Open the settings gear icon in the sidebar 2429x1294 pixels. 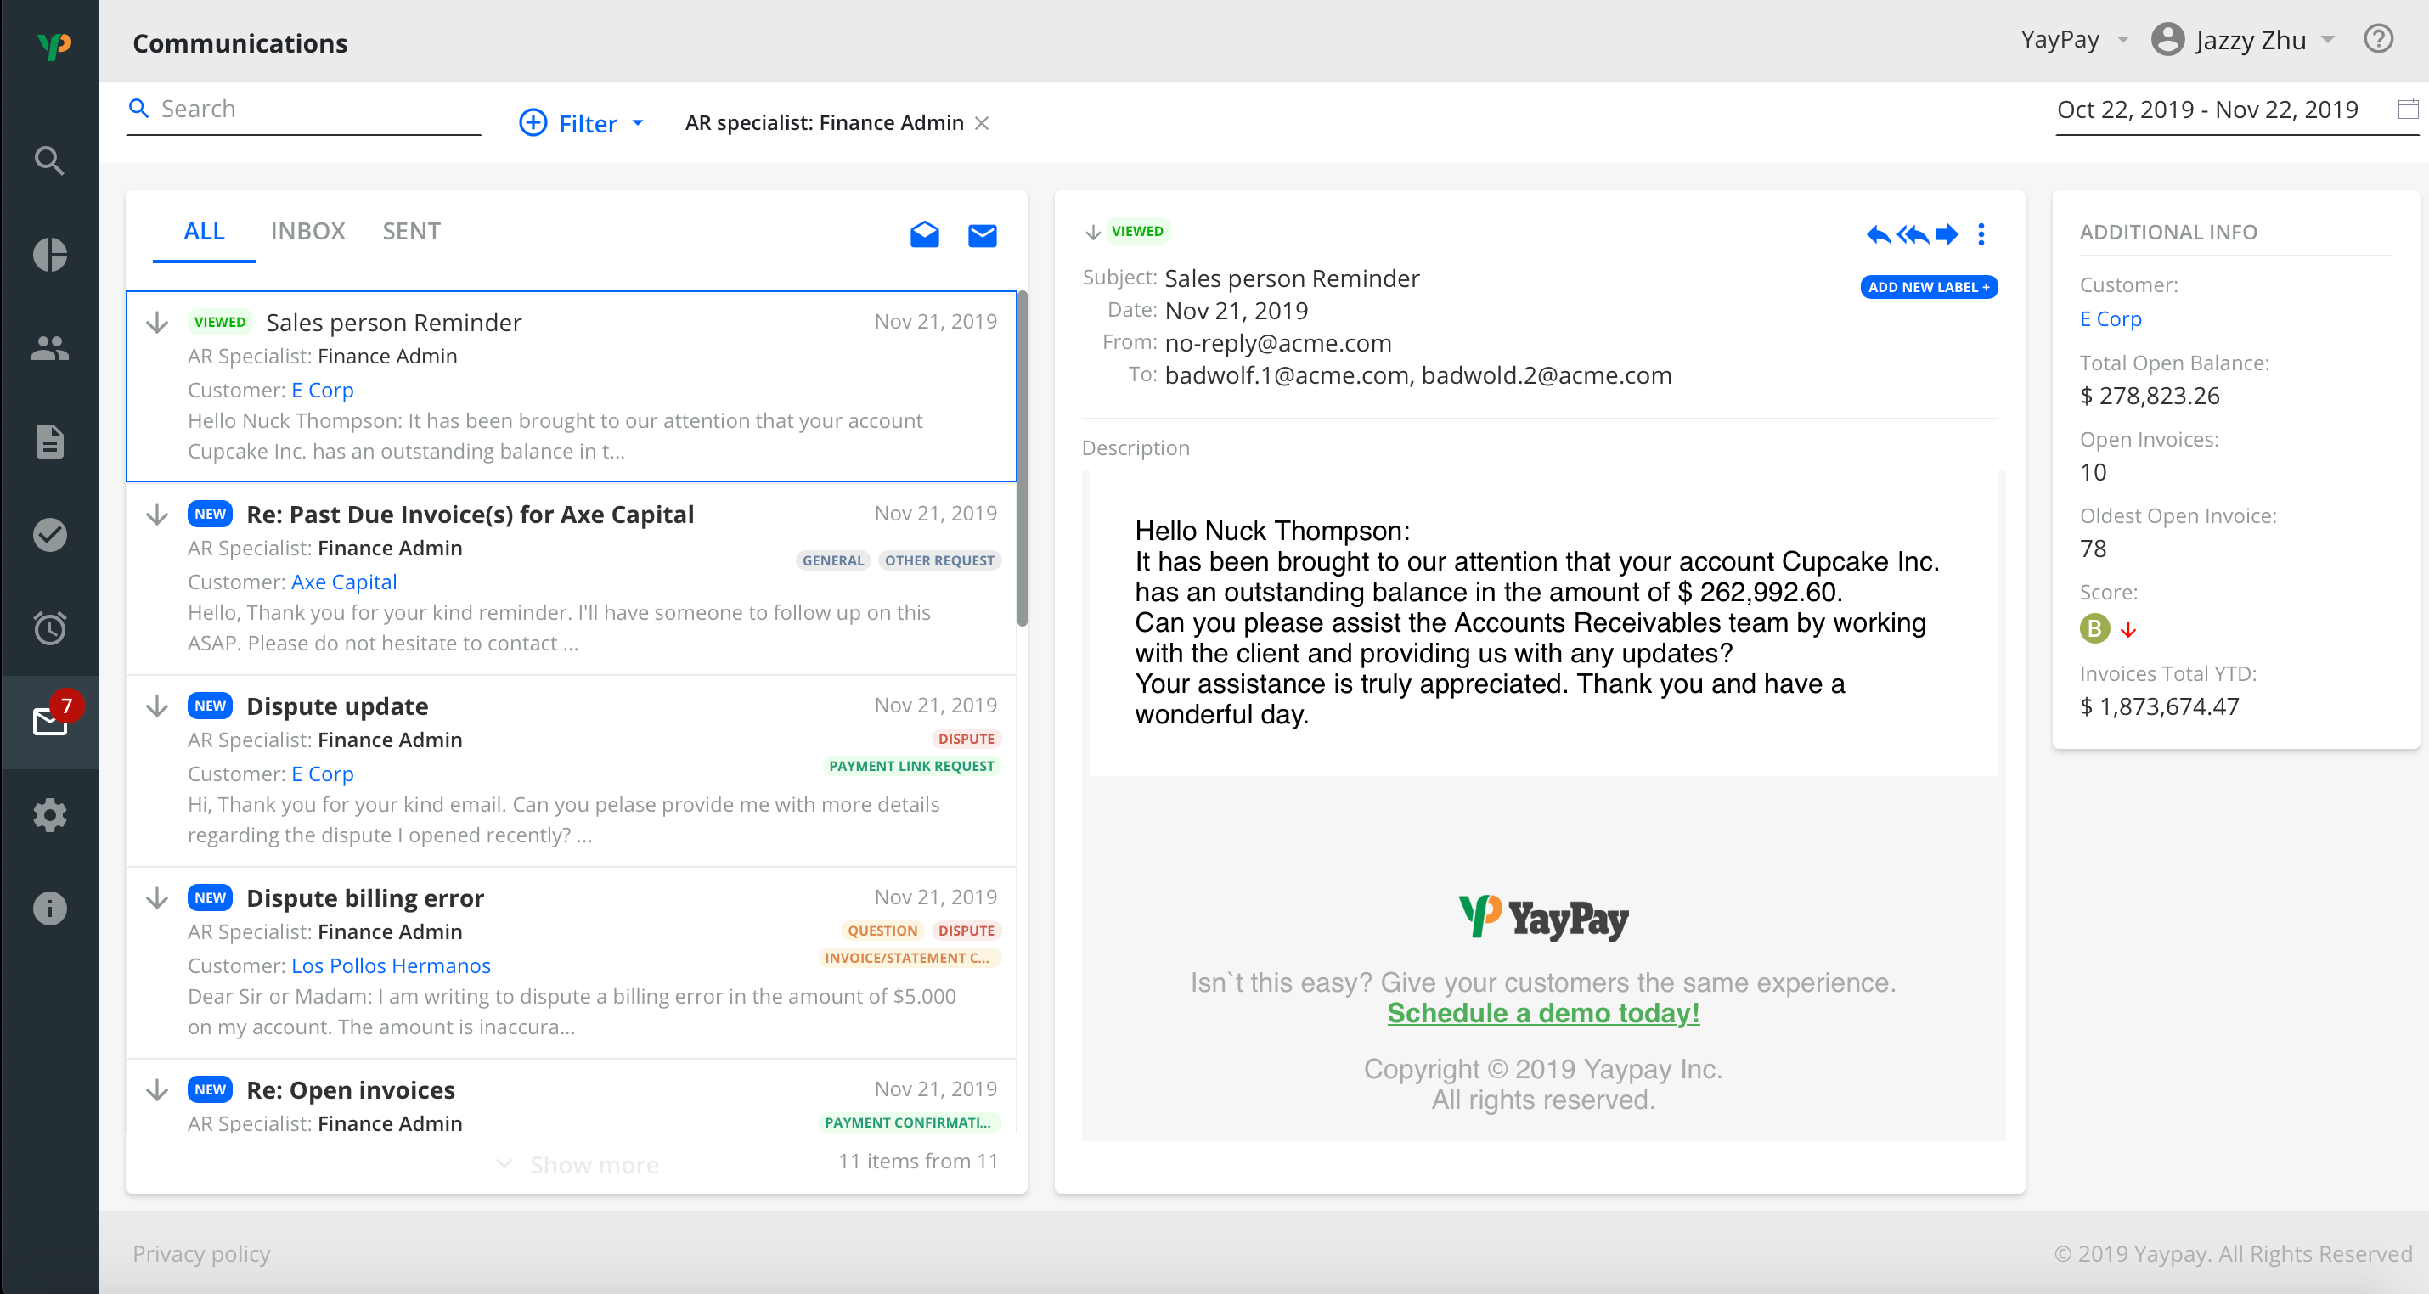tap(49, 815)
